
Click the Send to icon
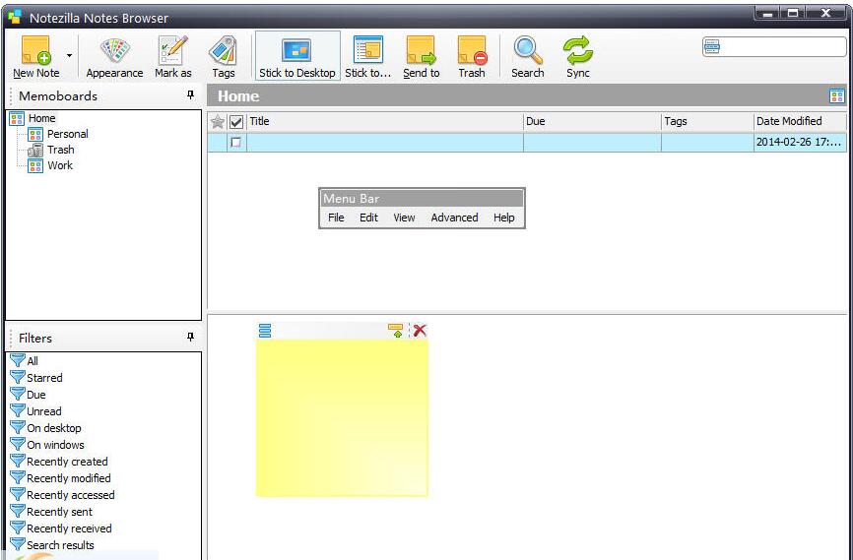421,56
